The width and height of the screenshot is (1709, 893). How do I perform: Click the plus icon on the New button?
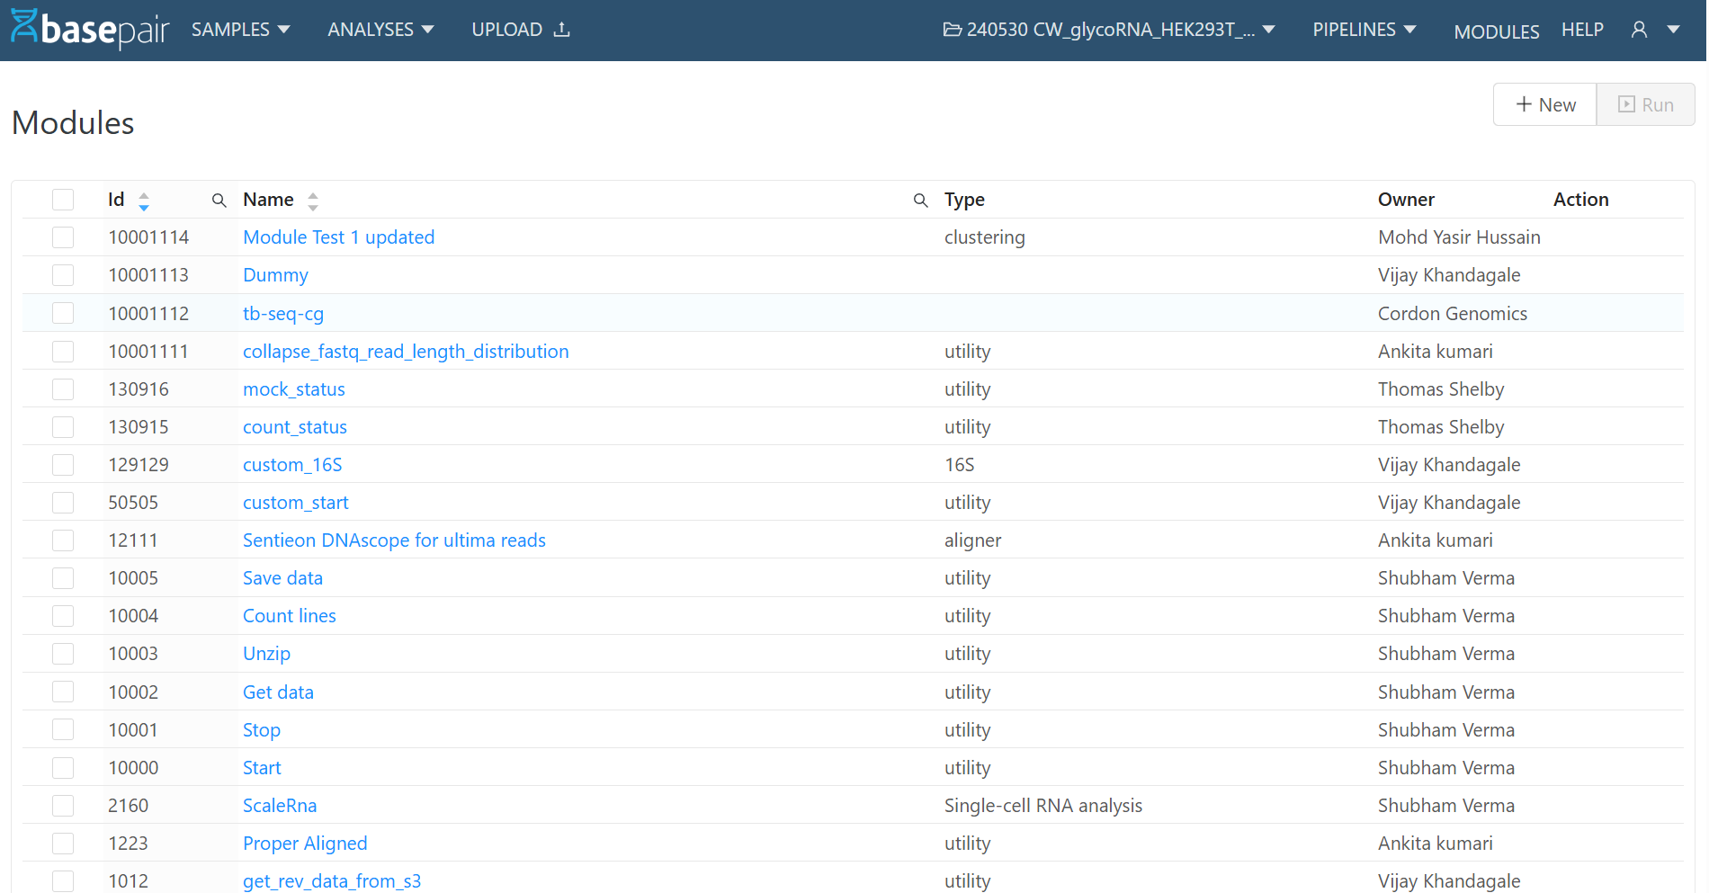pos(1522,104)
